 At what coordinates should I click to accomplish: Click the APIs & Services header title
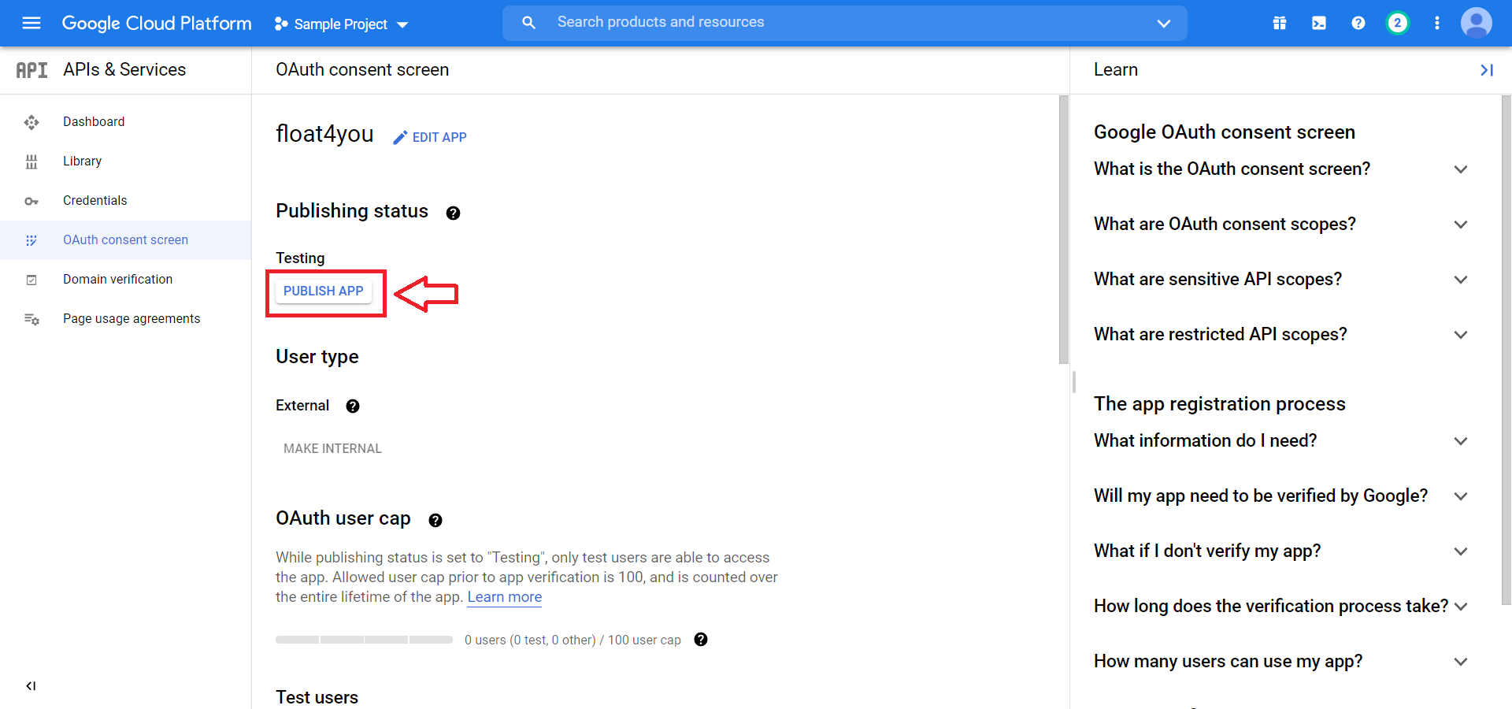[124, 69]
